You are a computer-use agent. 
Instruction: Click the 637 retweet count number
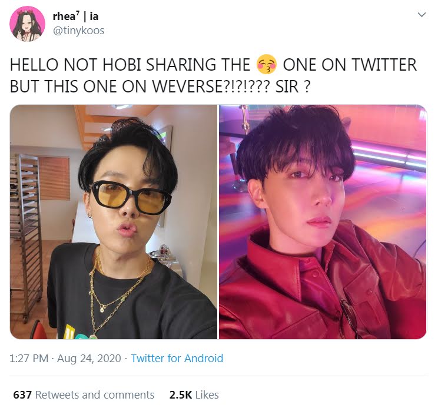[x=22, y=394]
